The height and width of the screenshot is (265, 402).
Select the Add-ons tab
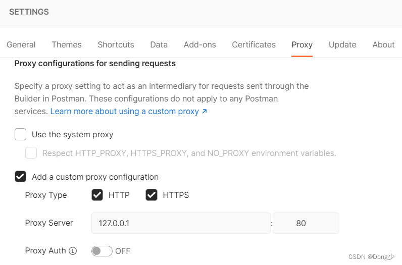(x=199, y=44)
